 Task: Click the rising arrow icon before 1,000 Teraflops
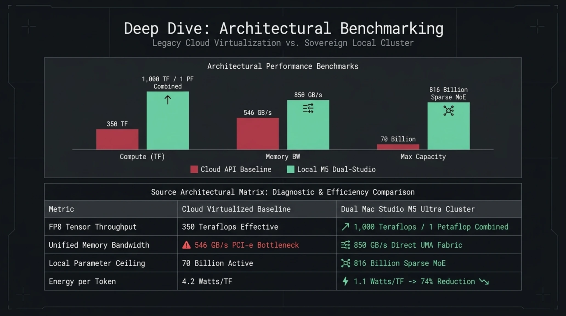[x=346, y=227]
